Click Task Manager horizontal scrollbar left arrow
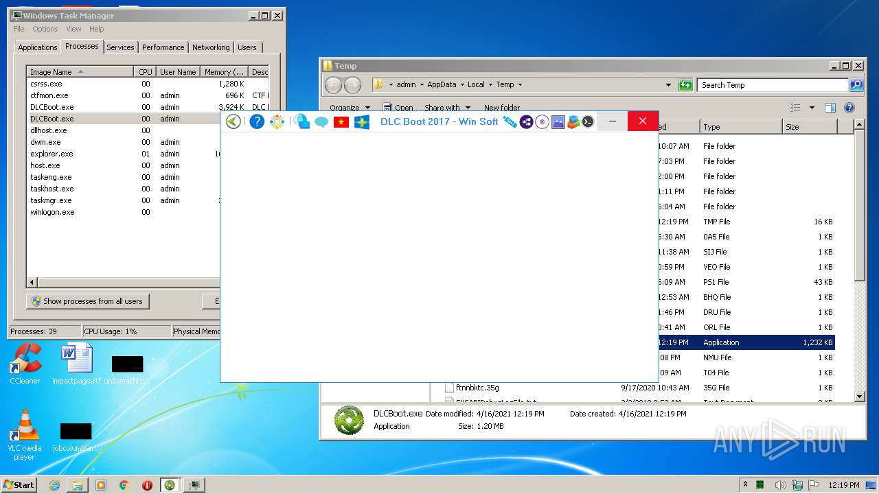This screenshot has height=494, width=879. click(32, 282)
